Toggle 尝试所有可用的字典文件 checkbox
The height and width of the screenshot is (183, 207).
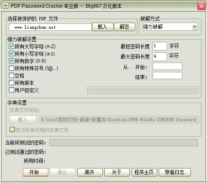[12, 130]
